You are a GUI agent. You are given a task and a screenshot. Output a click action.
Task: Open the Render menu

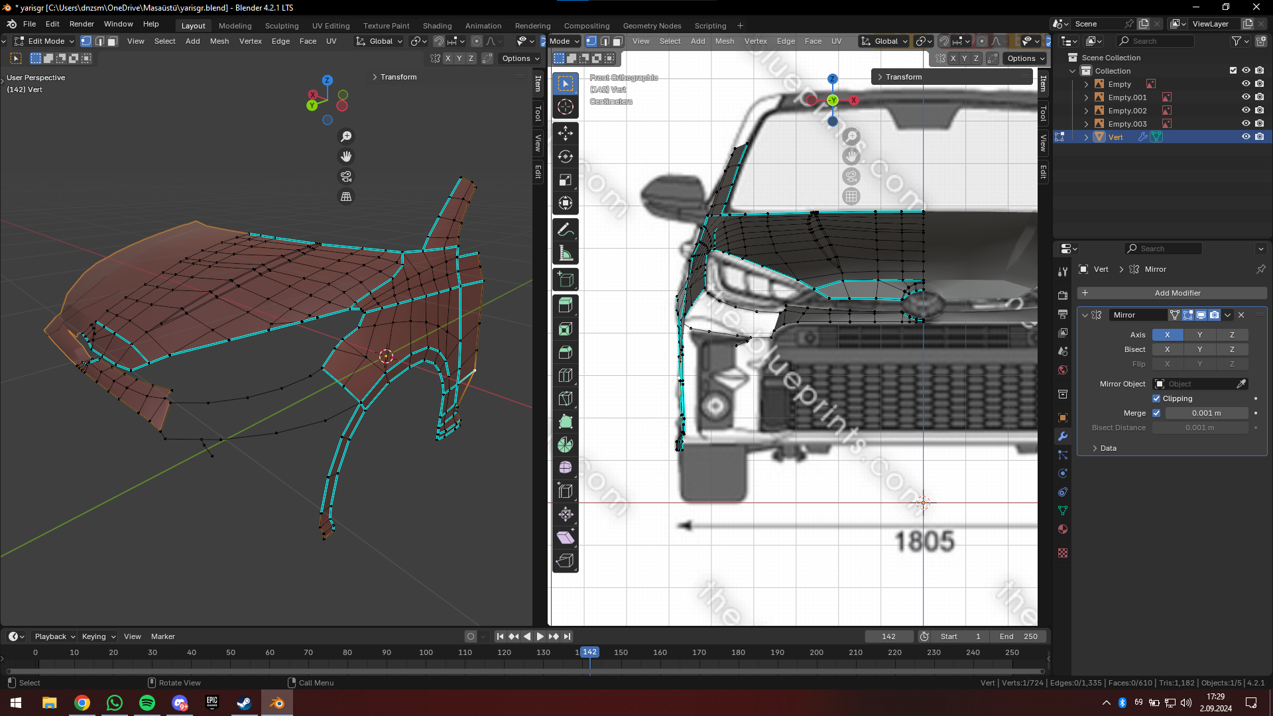click(82, 24)
